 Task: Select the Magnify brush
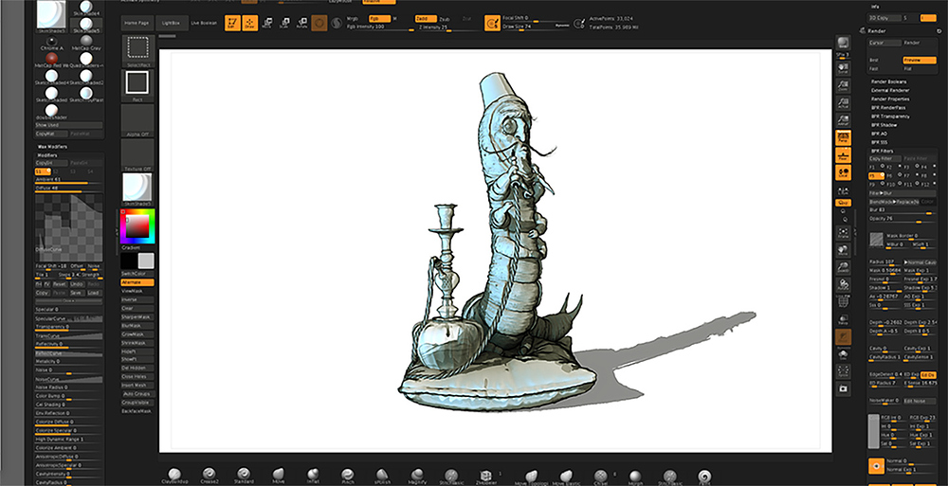point(417,476)
